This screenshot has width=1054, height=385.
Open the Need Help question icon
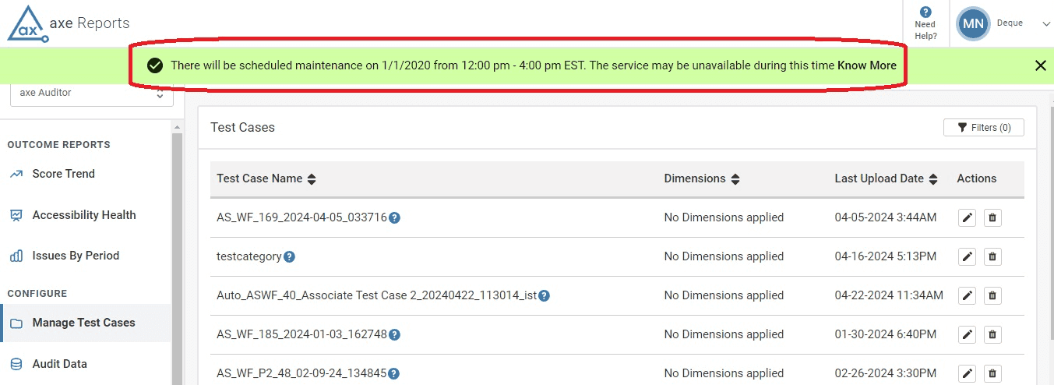pyautogui.click(x=925, y=12)
